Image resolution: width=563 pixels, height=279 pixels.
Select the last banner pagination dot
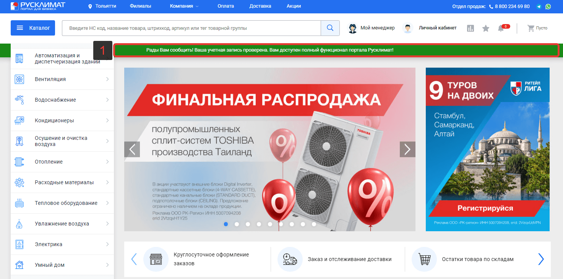314,224
